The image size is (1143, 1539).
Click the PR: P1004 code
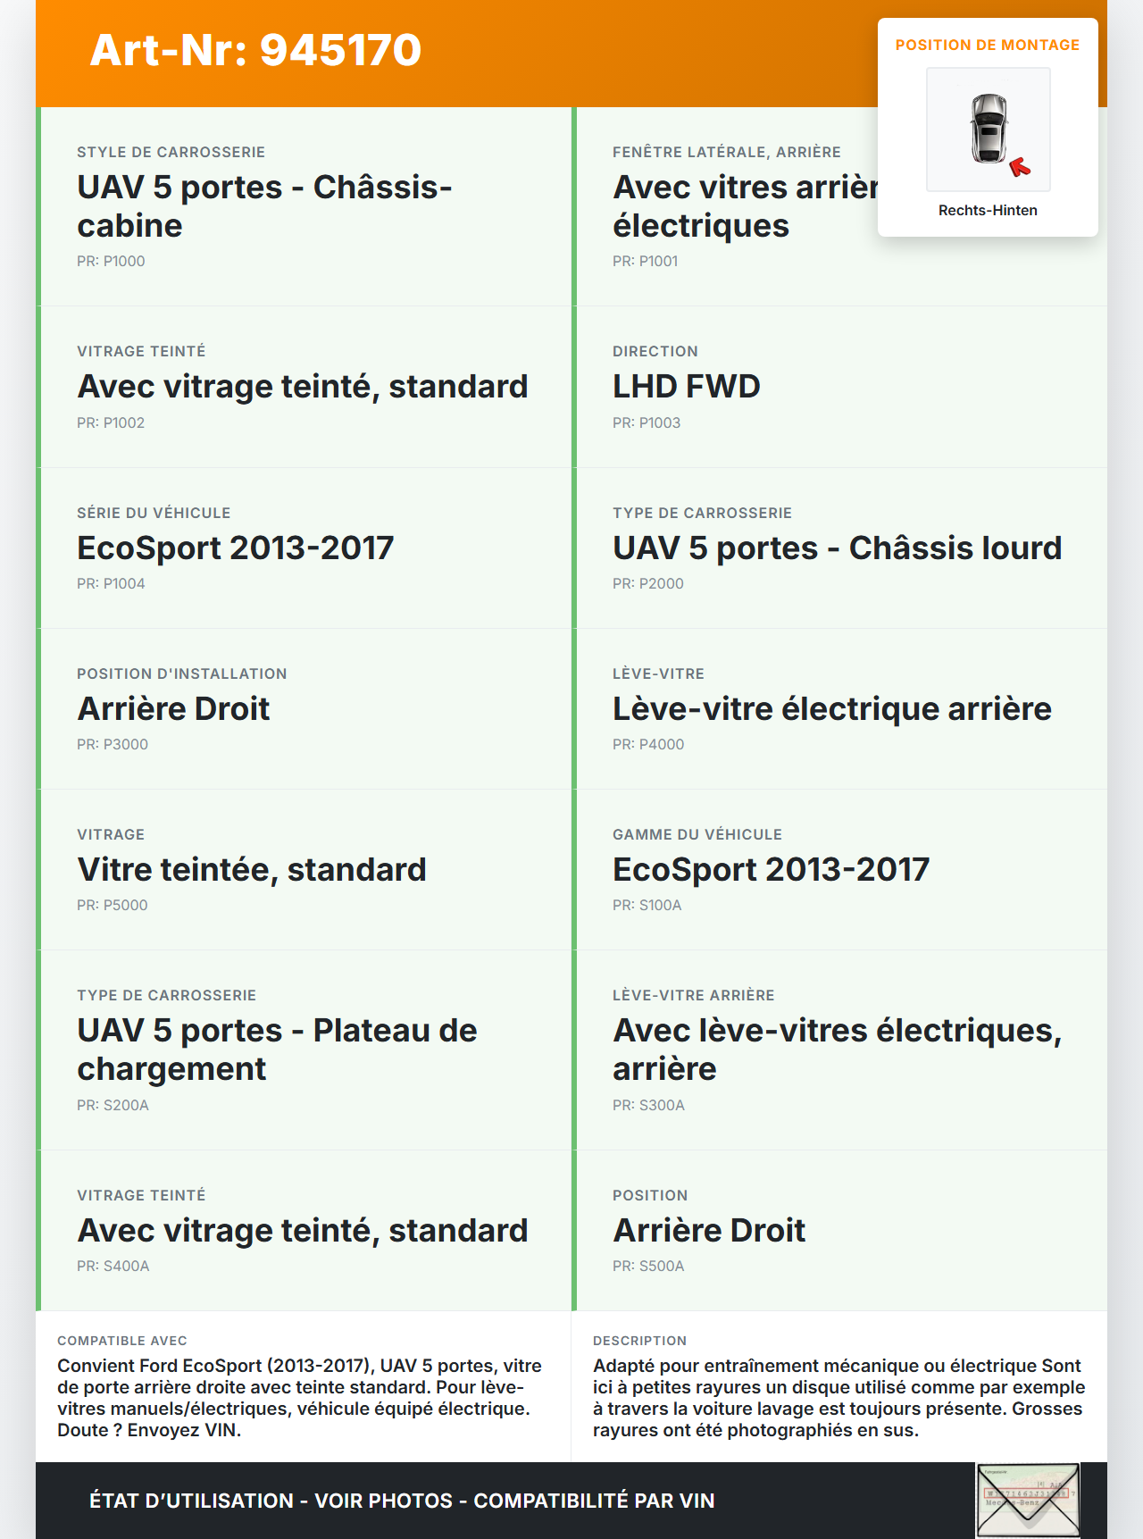111,583
